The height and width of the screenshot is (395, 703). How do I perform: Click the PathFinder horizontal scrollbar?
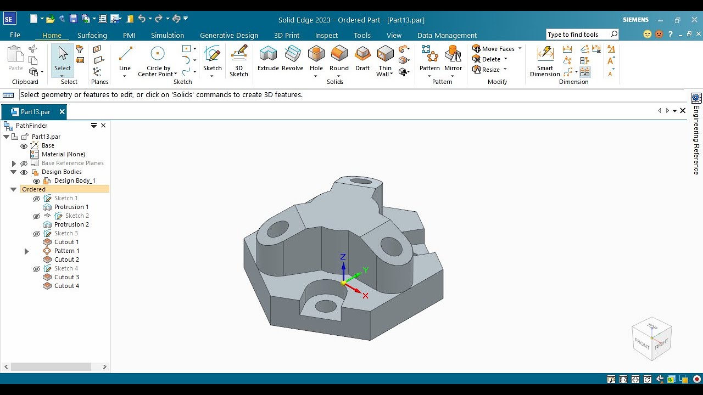coord(51,366)
